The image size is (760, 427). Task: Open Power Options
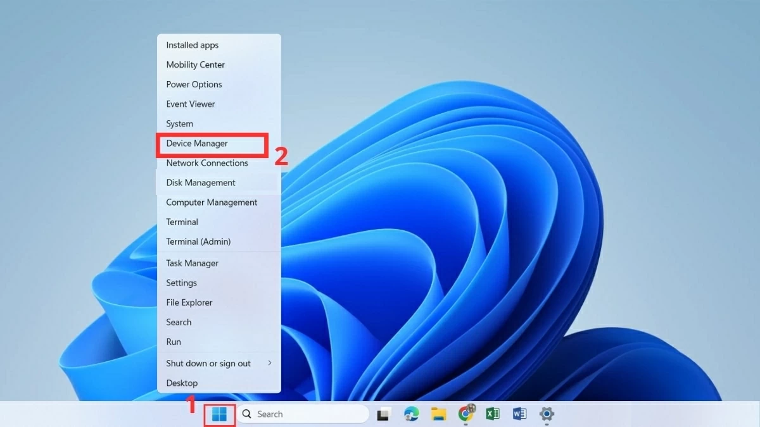click(193, 84)
